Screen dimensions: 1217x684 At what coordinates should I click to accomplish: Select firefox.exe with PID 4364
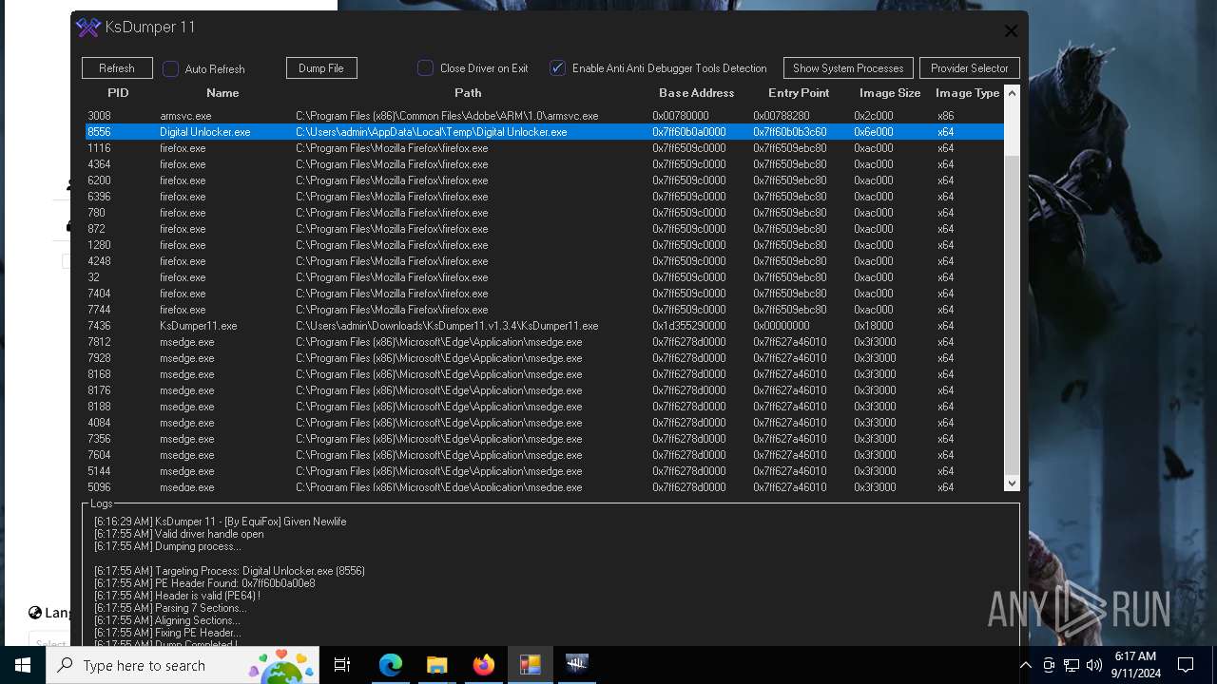pos(544,164)
